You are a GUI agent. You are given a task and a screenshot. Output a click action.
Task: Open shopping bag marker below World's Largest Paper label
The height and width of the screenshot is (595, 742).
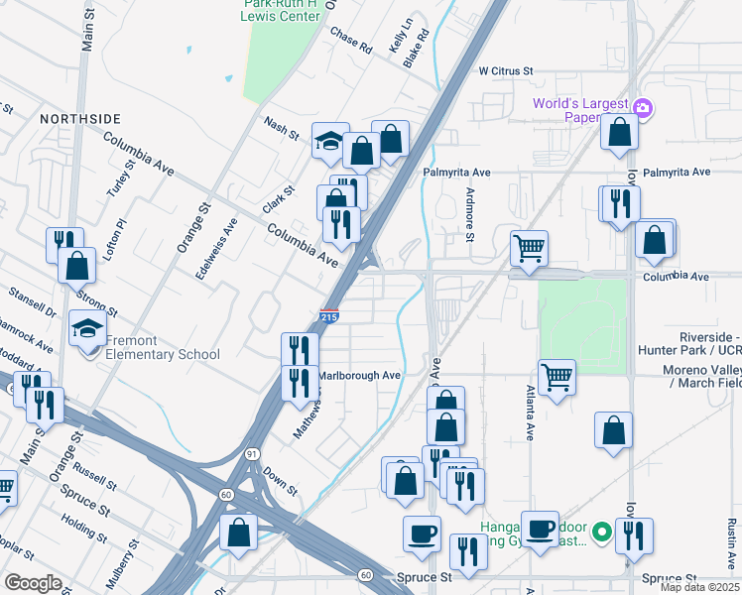coord(619,133)
